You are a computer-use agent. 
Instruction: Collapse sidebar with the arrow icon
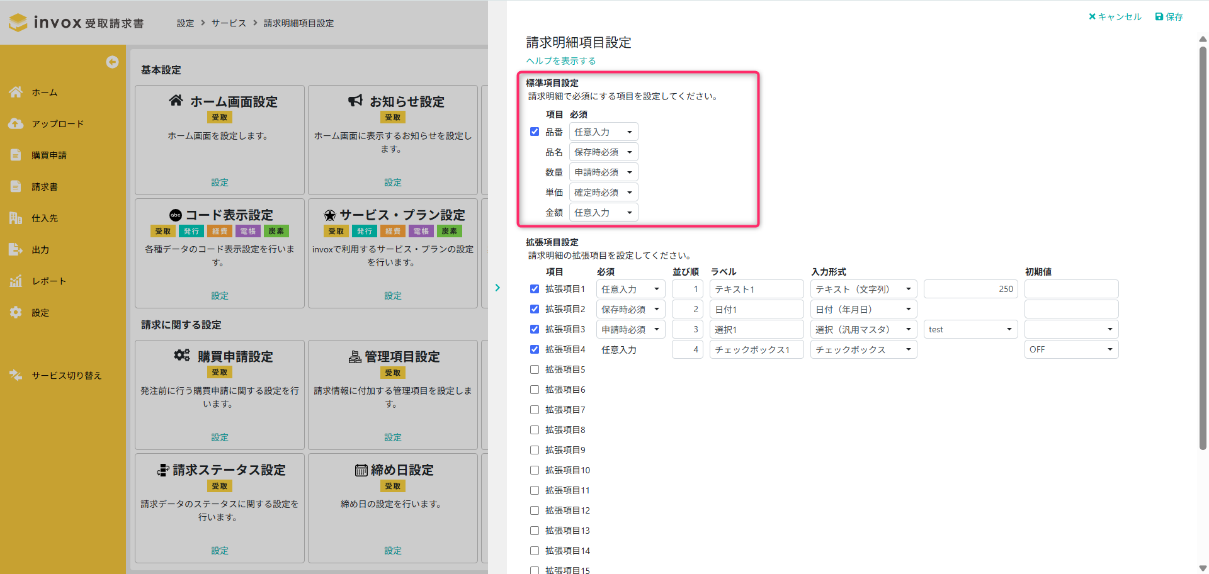112,62
